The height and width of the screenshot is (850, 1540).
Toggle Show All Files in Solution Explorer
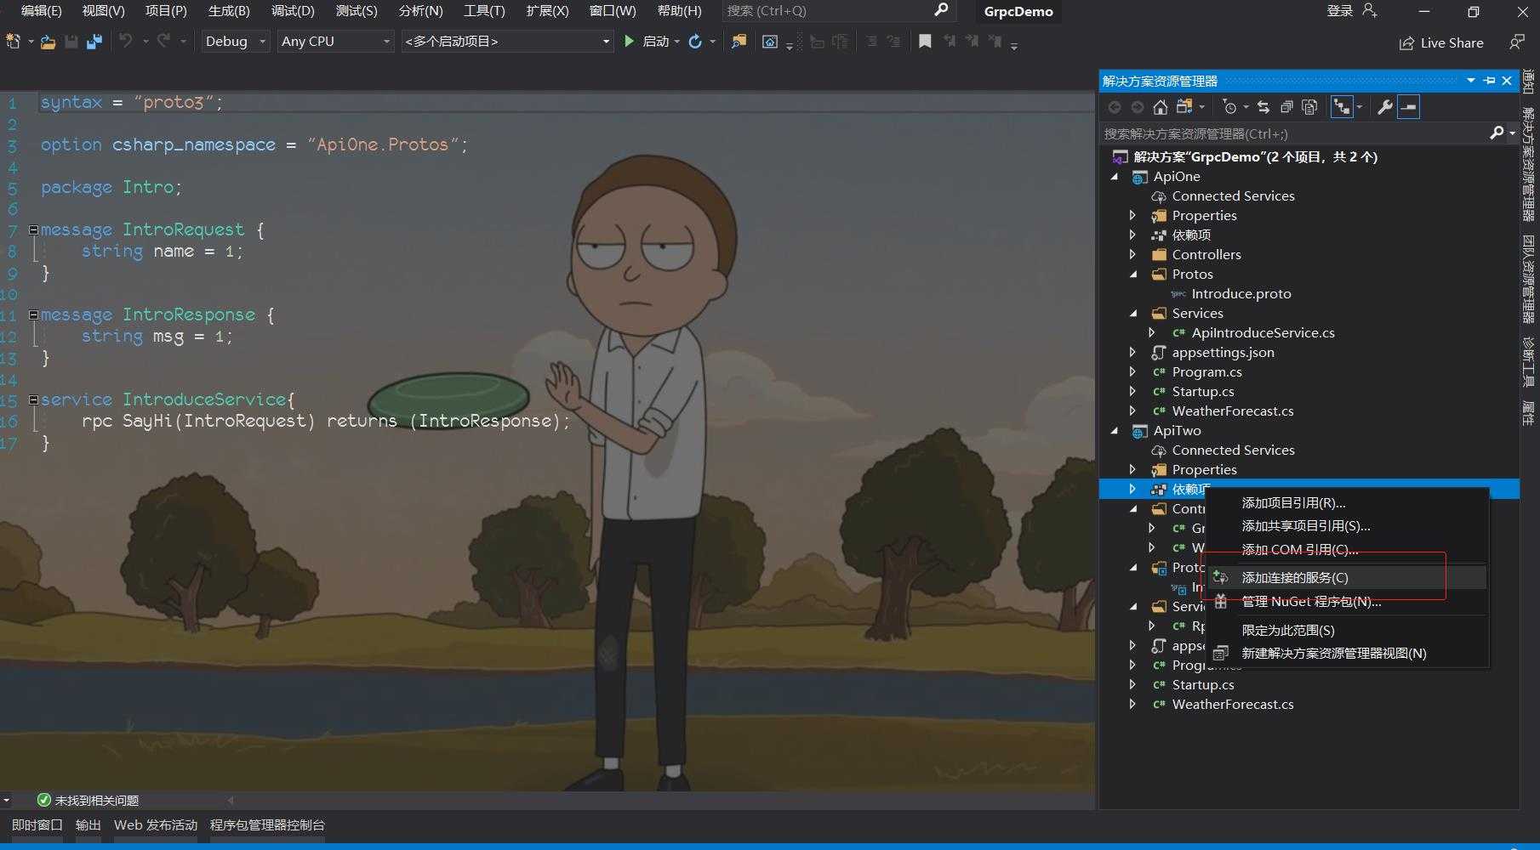[1310, 107]
